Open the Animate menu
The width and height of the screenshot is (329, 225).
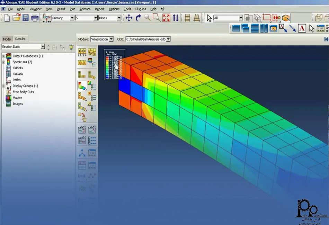point(85,9)
